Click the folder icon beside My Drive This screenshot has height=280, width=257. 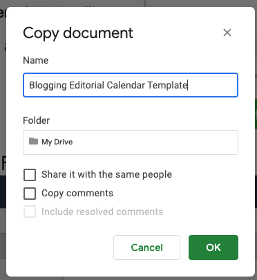(33, 141)
